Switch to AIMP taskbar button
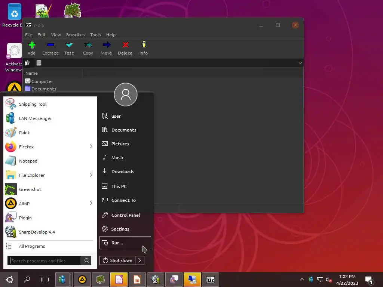This screenshot has width=383, height=287. point(82,280)
